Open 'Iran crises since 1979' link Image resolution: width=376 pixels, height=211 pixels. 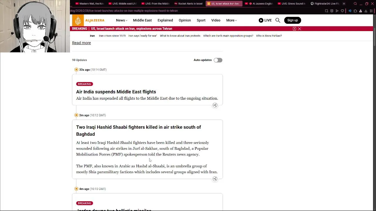click(112, 36)
